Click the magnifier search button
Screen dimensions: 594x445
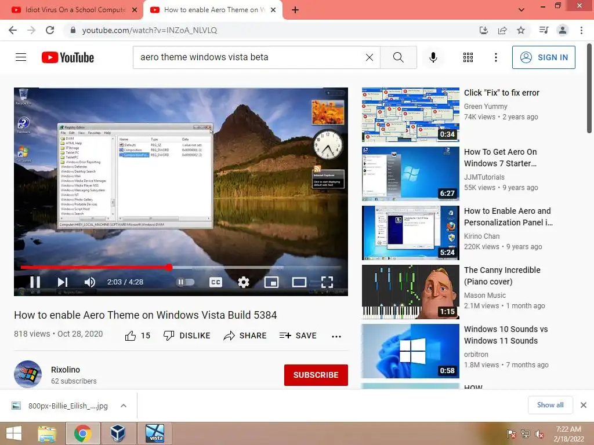tap(398, 57)
